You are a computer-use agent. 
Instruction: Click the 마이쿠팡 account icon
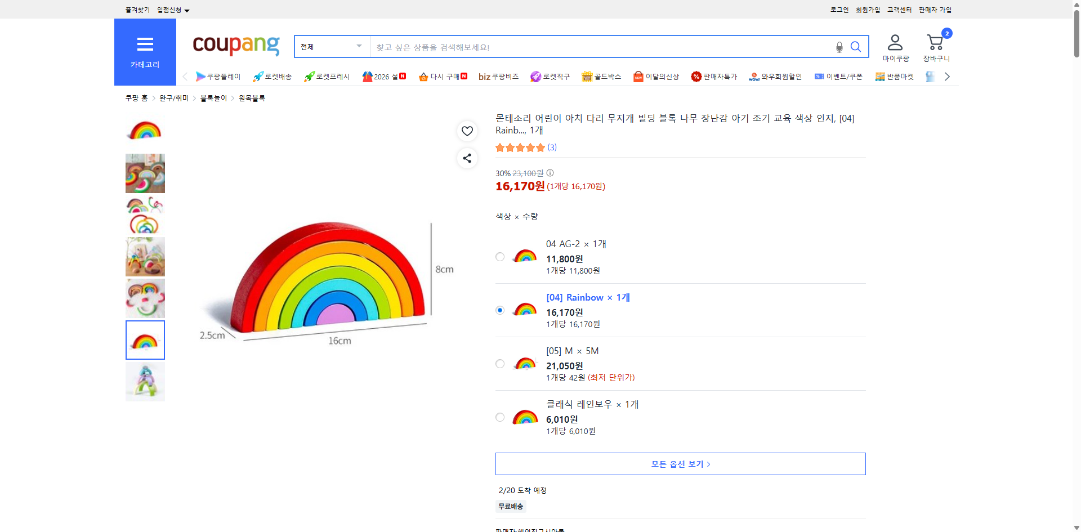point(894,41)
